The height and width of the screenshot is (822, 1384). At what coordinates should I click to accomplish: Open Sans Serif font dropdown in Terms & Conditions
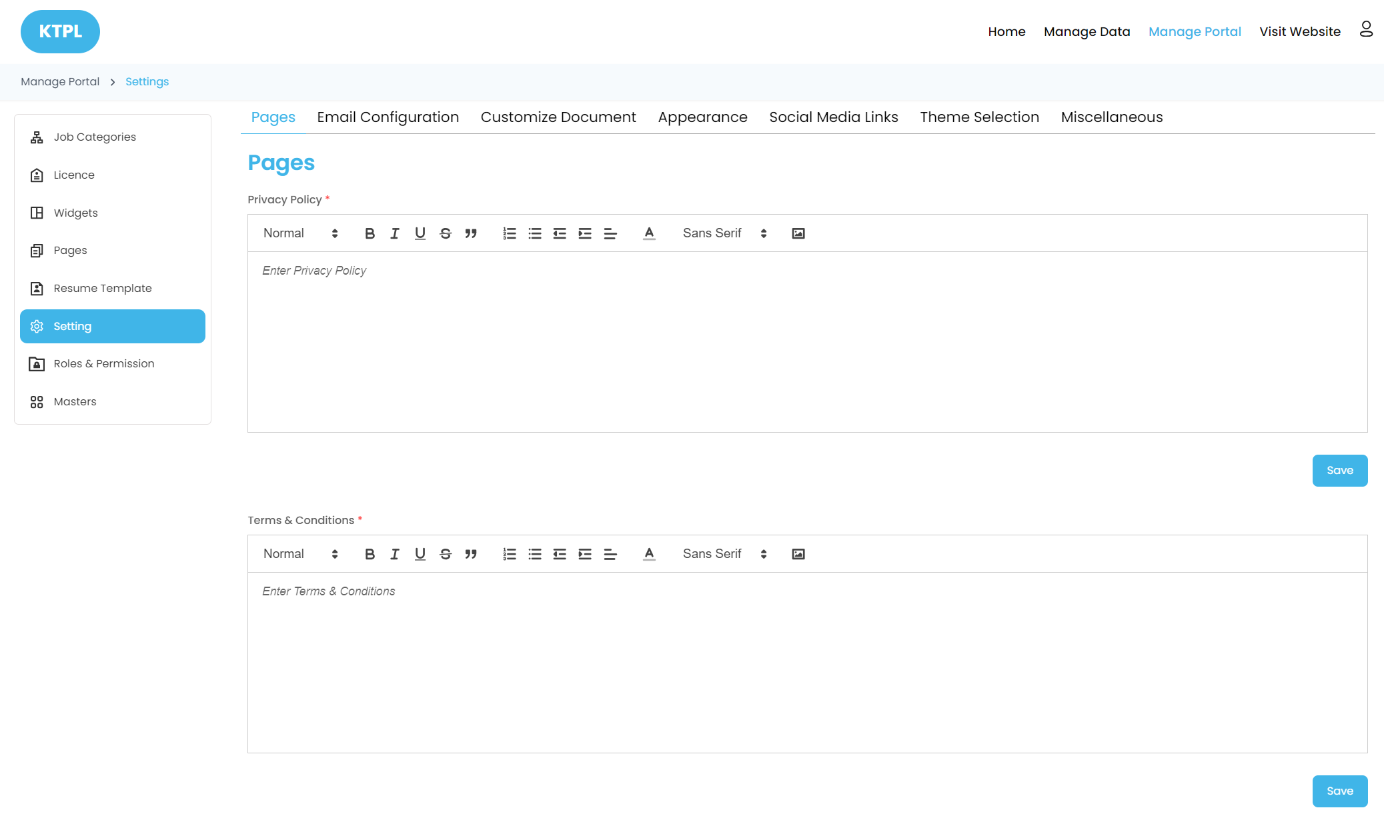(x=724, y=554)
